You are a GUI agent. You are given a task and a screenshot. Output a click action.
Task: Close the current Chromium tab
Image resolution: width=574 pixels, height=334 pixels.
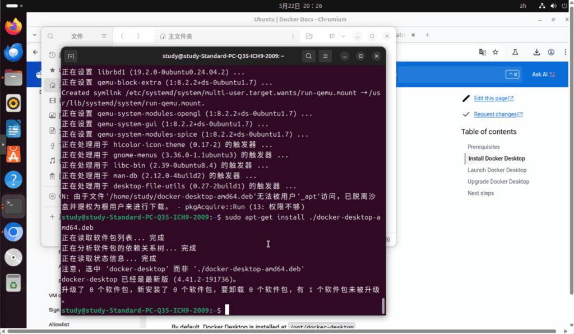click(413, 35)
